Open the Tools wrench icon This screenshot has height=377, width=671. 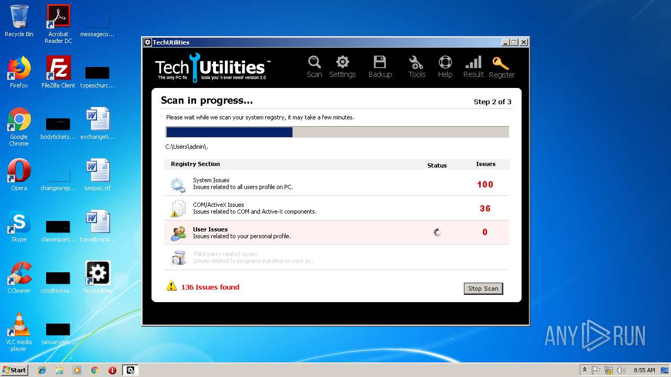click(417, 66)
